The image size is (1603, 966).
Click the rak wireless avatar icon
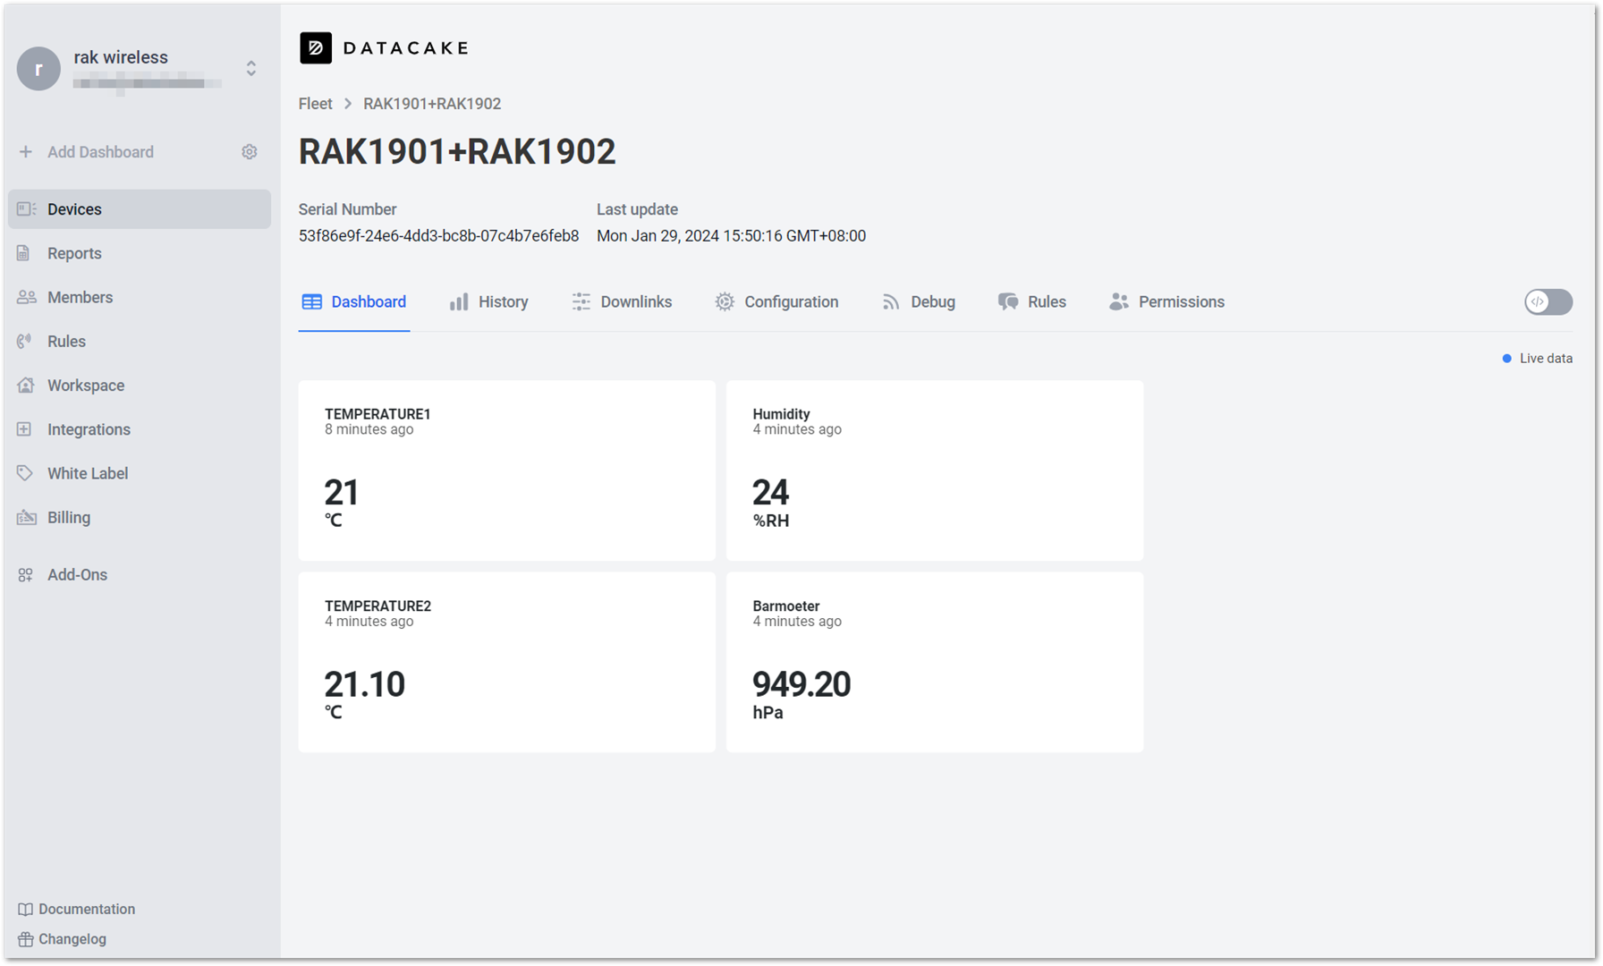(x=38, y=69)
